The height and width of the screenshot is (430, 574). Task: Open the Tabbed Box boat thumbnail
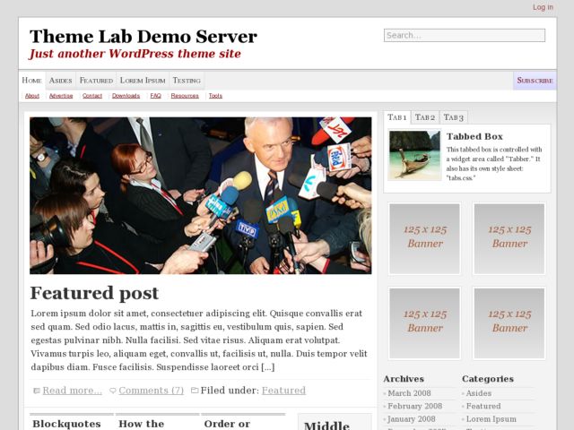click(414, 155)
